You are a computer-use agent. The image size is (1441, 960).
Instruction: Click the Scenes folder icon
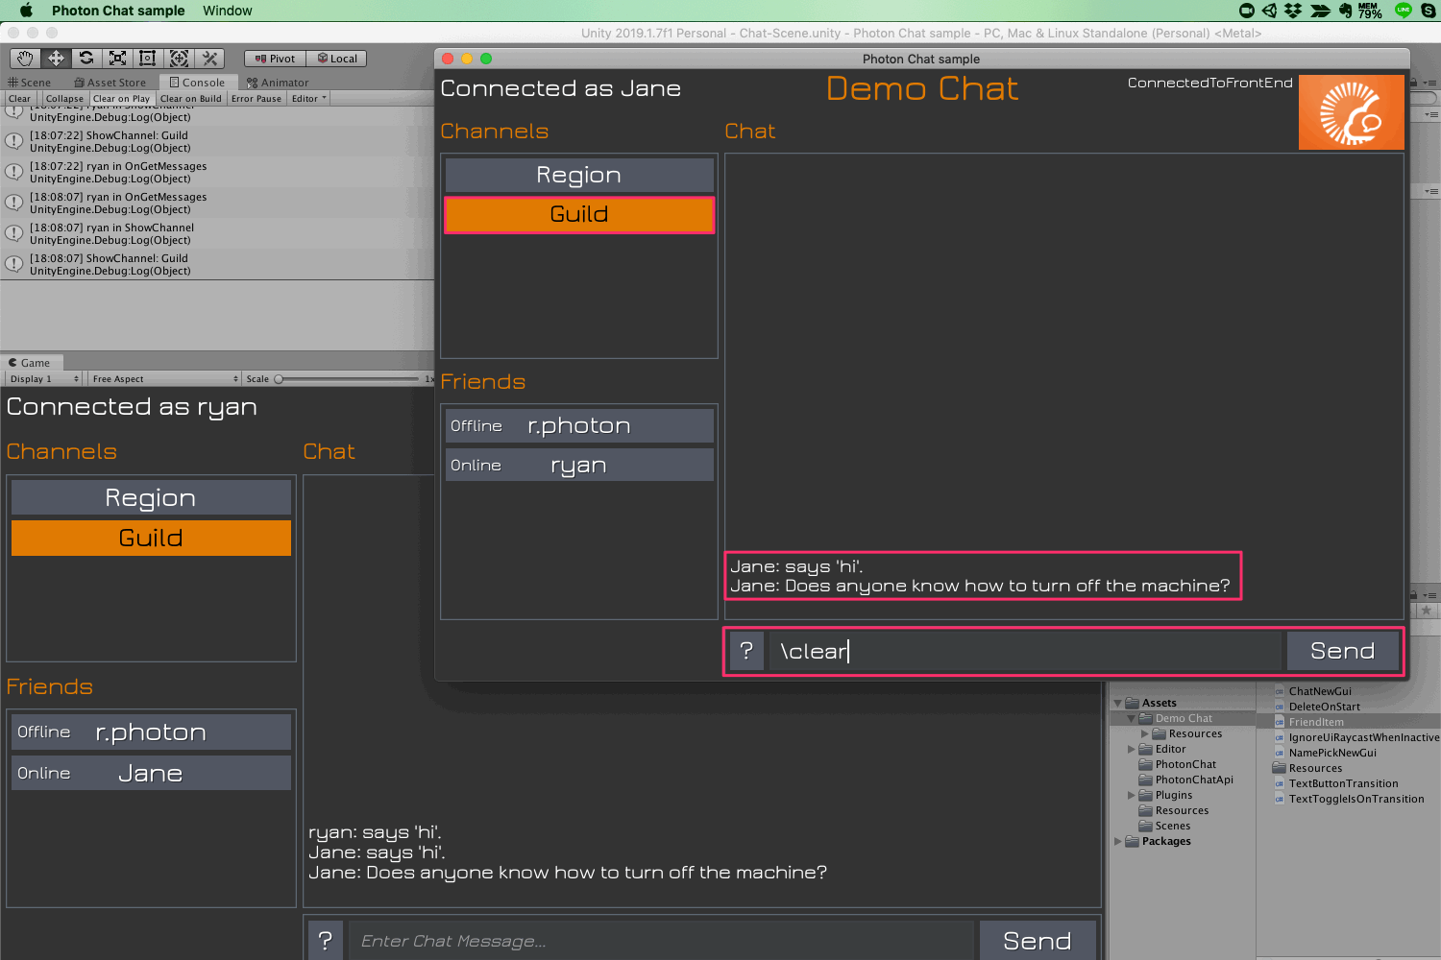click(x=1145, y=826)
